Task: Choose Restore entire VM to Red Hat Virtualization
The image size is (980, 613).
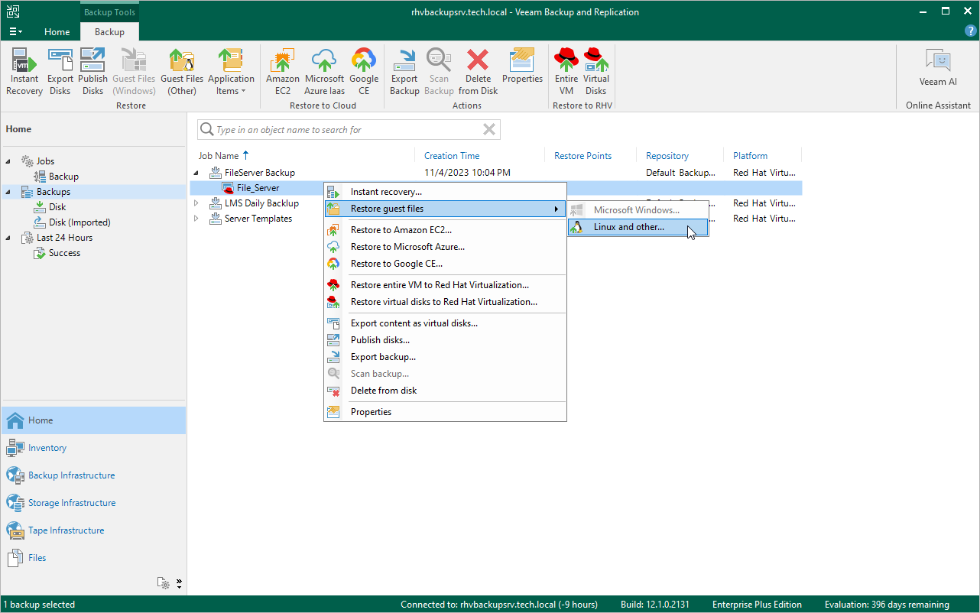Action: [445, 285]
